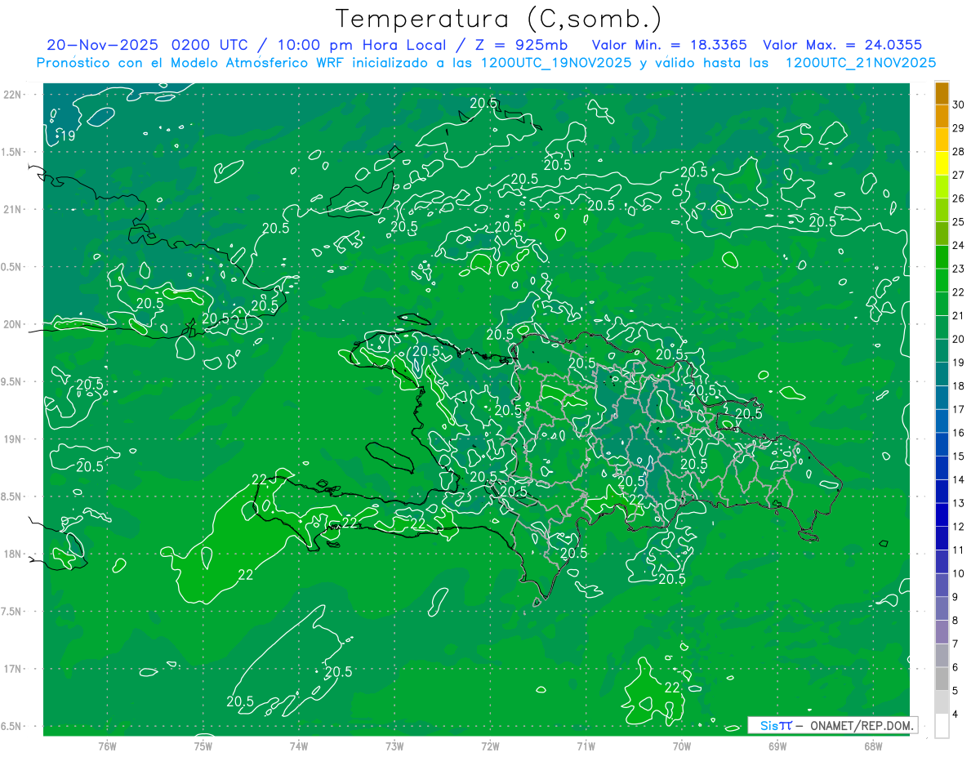The height and width of the screenshot is (757, 980).
Task: Click the teal swatch between 18 and 19
Action: 942,374
